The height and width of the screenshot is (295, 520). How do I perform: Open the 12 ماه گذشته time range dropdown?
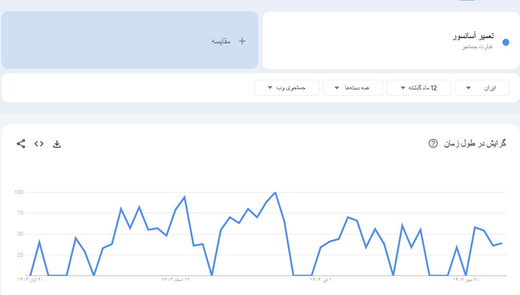(419, 88)
